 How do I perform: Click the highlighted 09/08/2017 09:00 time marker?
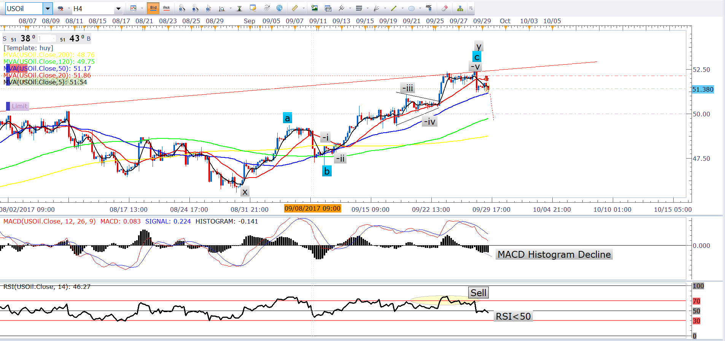tap(312, 208)
